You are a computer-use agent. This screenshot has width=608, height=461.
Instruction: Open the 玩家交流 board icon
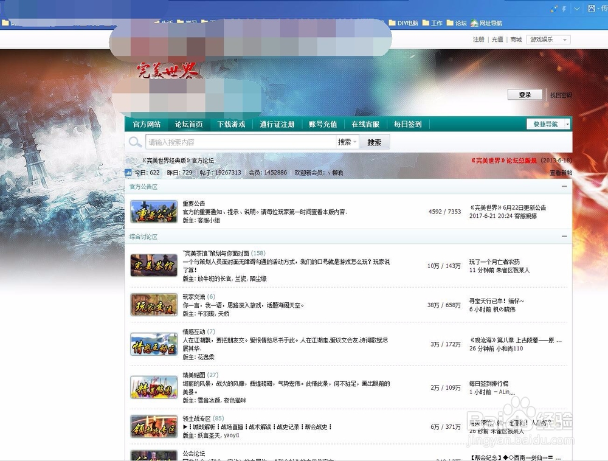(153, 306)
